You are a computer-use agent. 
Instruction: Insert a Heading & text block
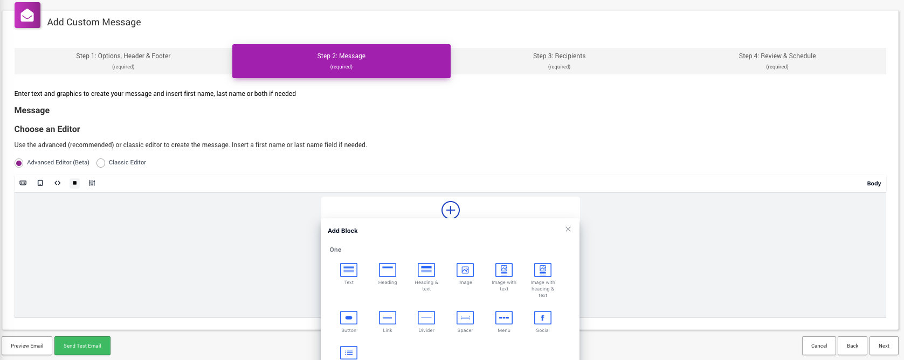(x=426, y=277)
